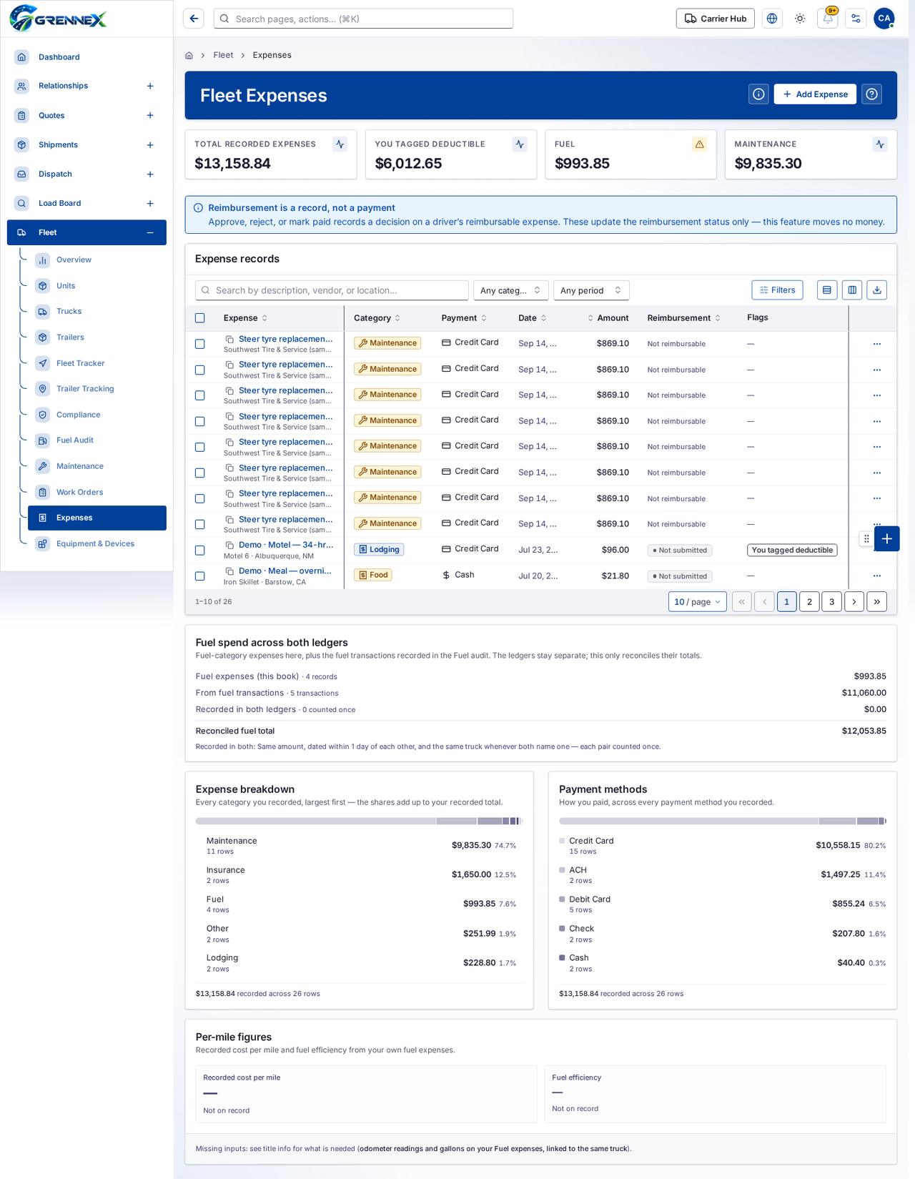Click the Add Expense button

coord(815,94)
